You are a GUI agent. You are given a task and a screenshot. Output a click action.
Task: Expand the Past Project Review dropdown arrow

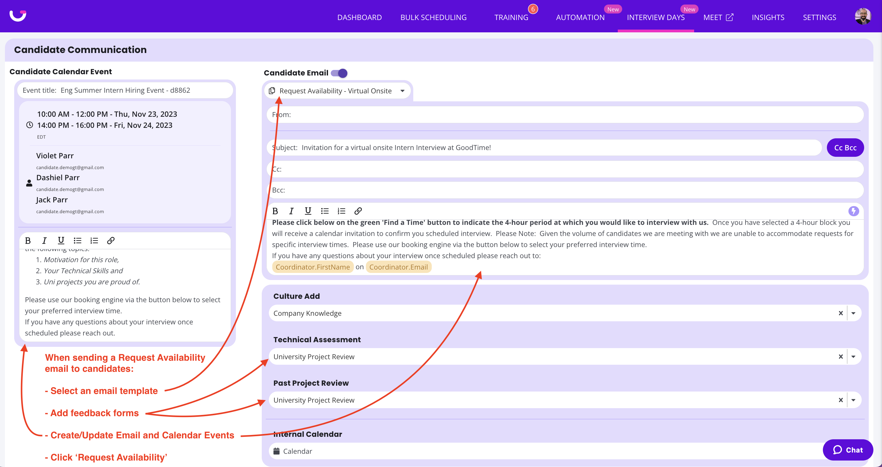(853, 400)
